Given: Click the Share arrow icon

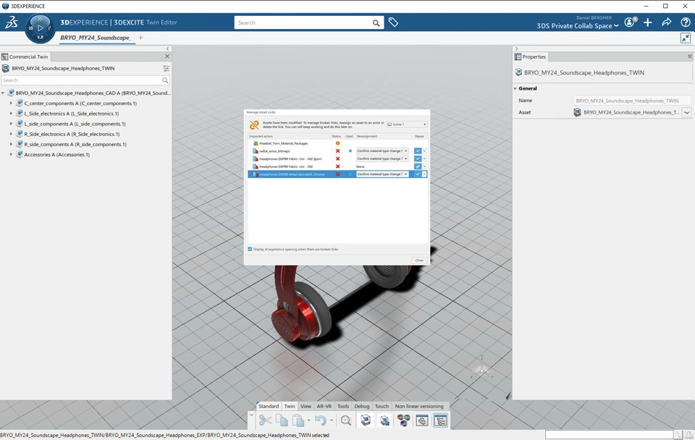Looking at the screenshot, I should click(x=666, y=22).
